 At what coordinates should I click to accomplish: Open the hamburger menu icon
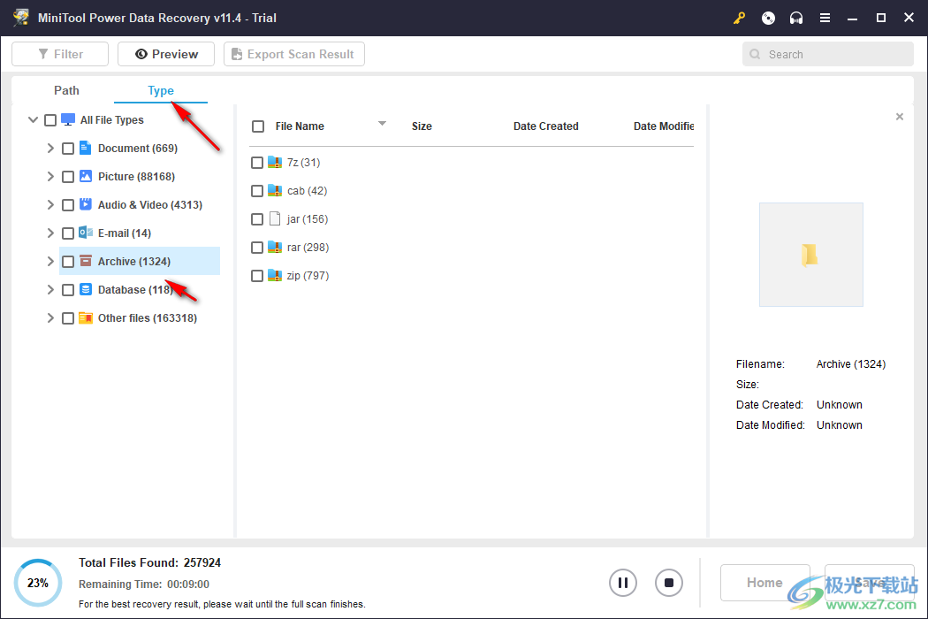(x=825, y=18)
